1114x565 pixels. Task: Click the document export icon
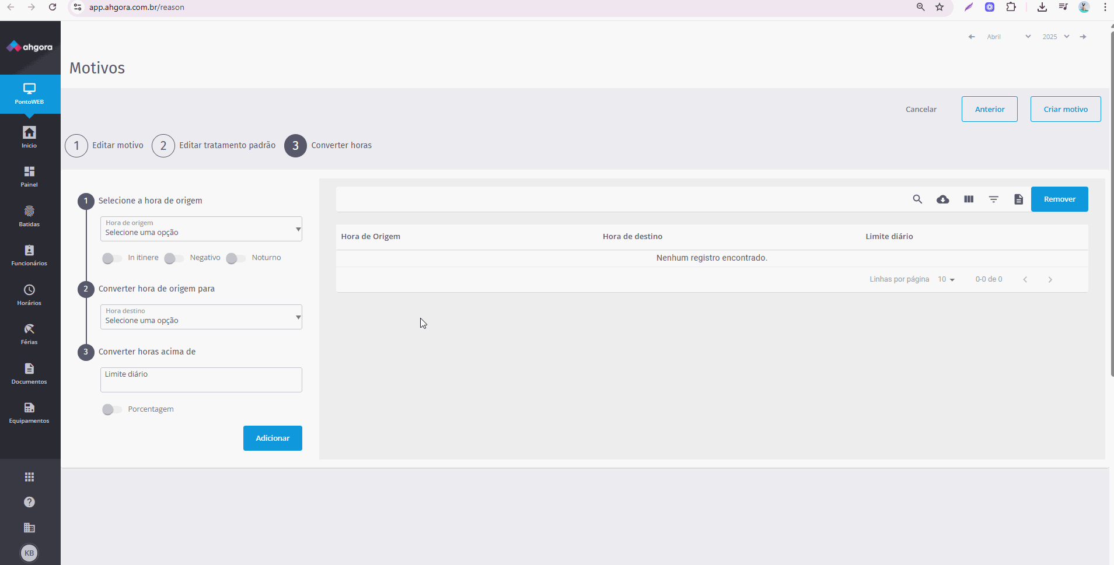coord(1018,199)
